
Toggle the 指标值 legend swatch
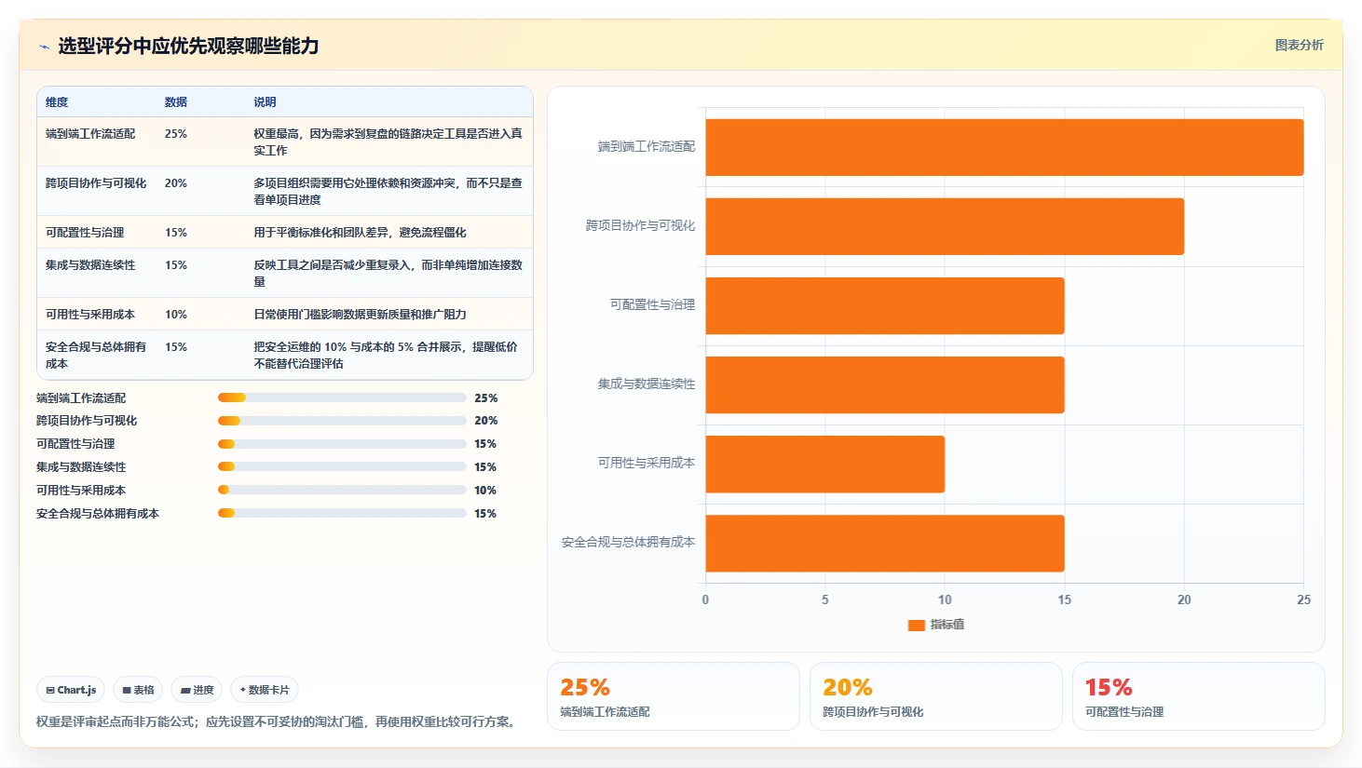pos(916,625)
